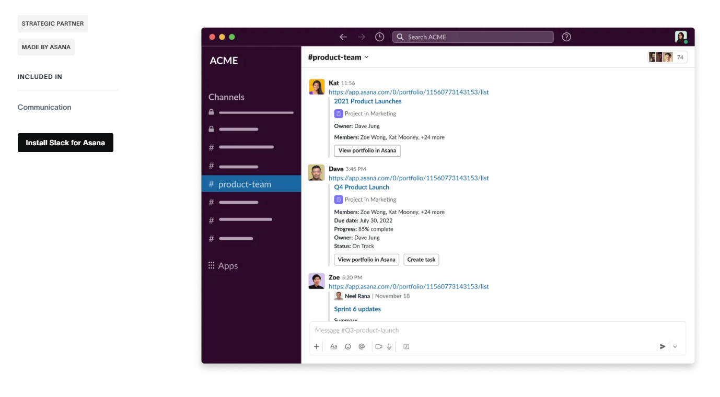Click the slash shortcuts icon in composer
Screen dimensions: 720x397
[407, 346]
